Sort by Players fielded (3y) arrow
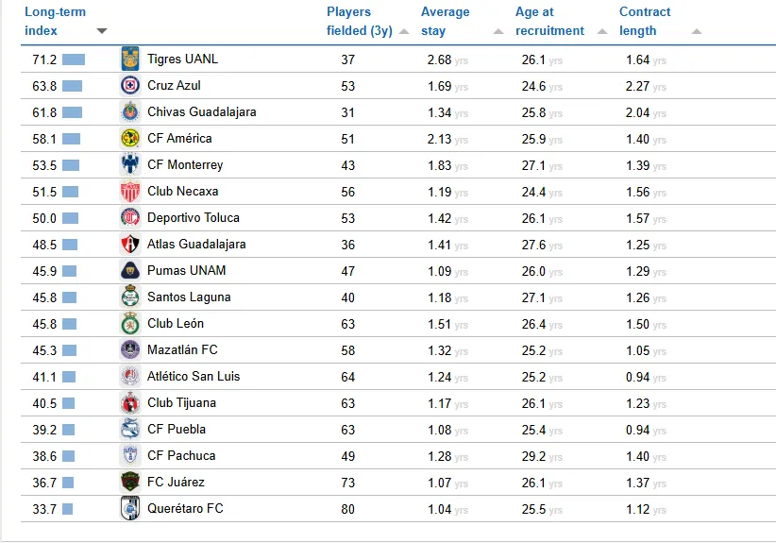 (404, 31)
